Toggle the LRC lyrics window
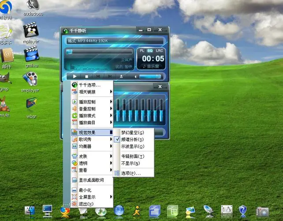Image resolution: width=283 pixels, height=221 pixels. [x=159, y=51]
